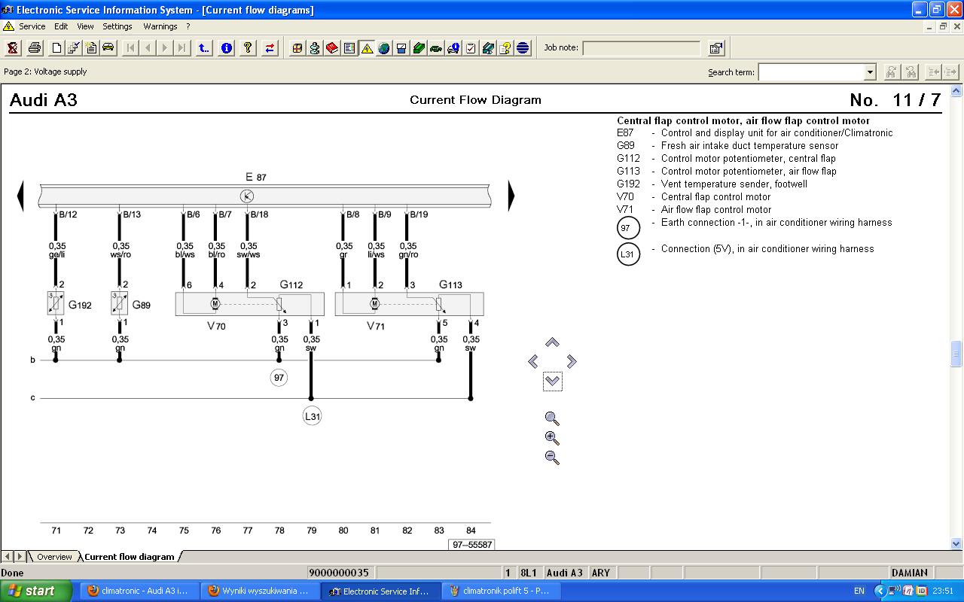Click the document with question mark icon
Image resolution: width=964 pixels, height=602 pixels.
pos(505,48)
